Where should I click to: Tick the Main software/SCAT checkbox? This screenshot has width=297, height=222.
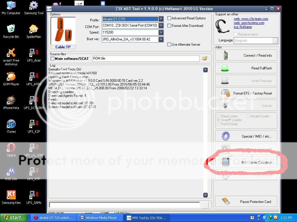tap(52, 59)
